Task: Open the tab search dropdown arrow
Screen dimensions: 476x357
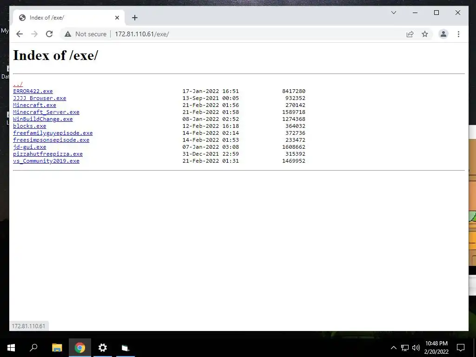Action: click(x=394, y=13)
